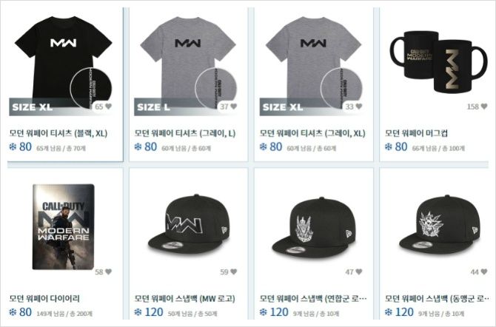
Task: Favorite the snapback with 44 likes
Action: pos(484,272)
